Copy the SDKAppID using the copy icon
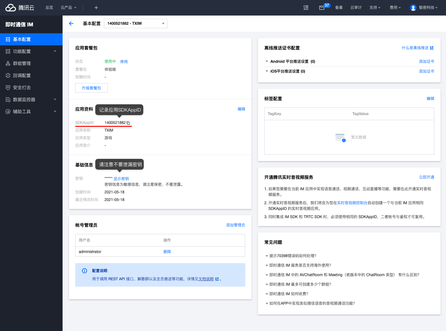This screenshot has height=331, width=446. pyautogui.click(x=128, y=123)
